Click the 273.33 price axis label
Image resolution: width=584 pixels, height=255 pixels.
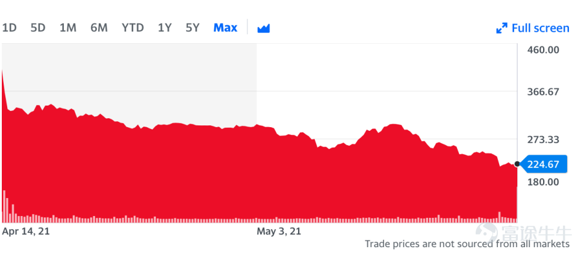point(543,139)
